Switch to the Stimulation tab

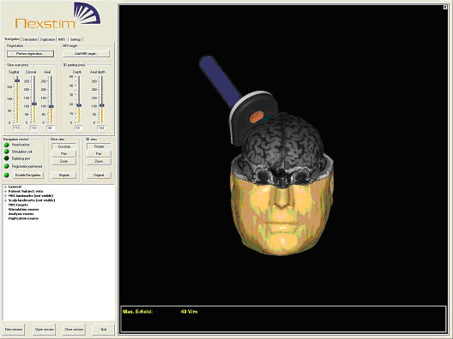click(30, 39)
